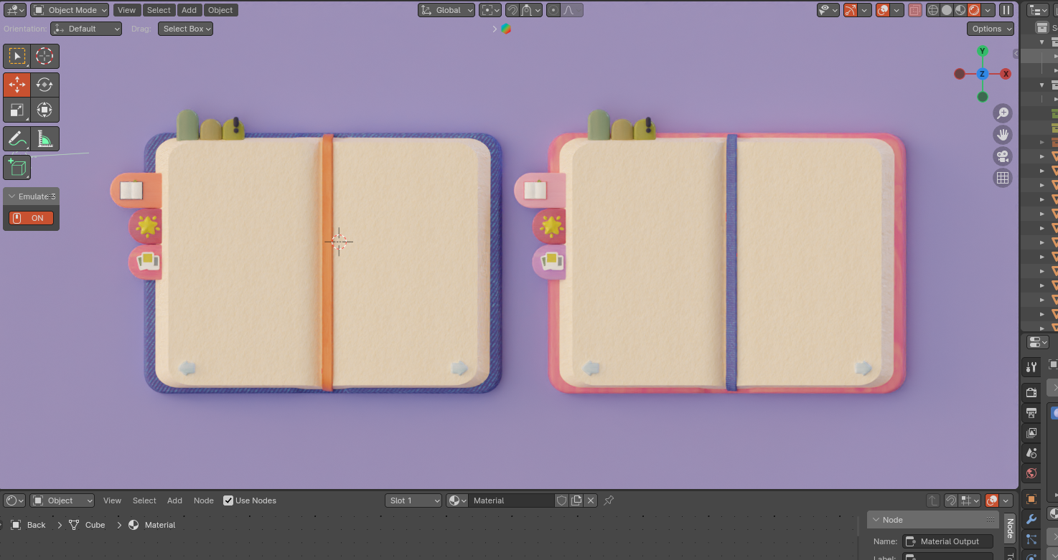
Task: Open the Add menu in the viewport header
Action: [x=189, y=10]
